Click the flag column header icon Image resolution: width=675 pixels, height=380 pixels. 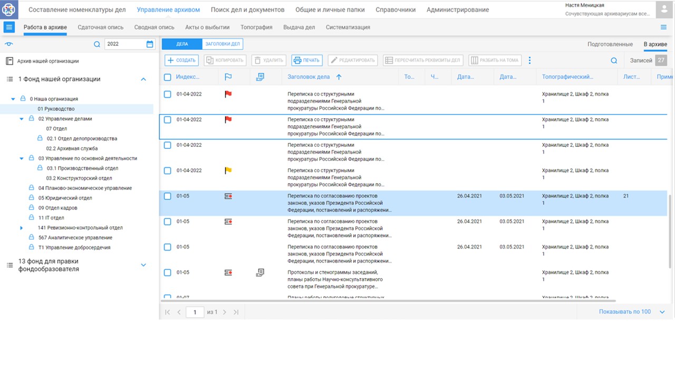pyautogui.click(x=228, y=77)
